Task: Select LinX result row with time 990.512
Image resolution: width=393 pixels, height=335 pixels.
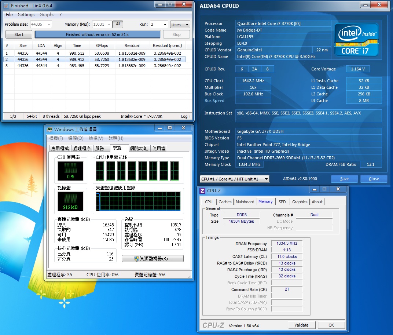Action: 95,53
